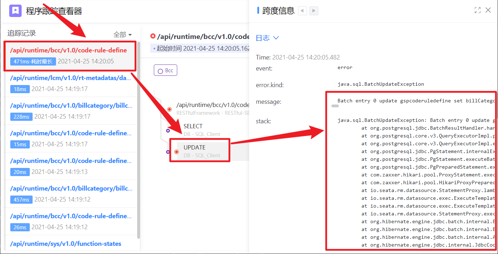Click the 2021-04-25 14:19:13 timestamp
Screen dimensions: 498x254
pos(60,172)
